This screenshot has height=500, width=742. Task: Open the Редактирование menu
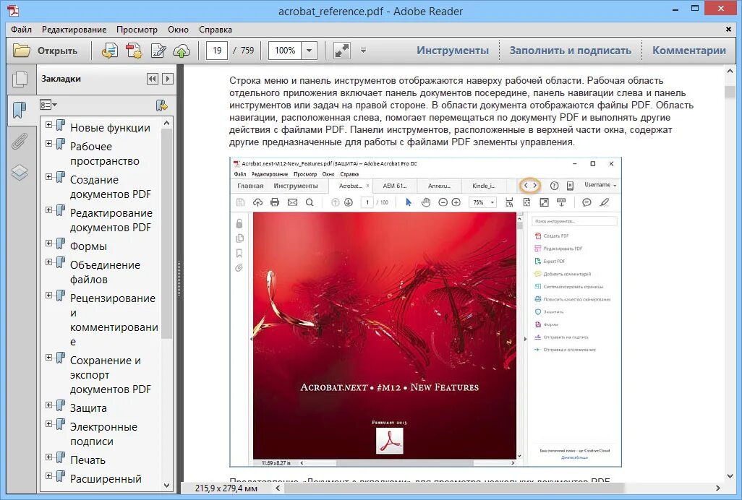(x=74, y=30)
